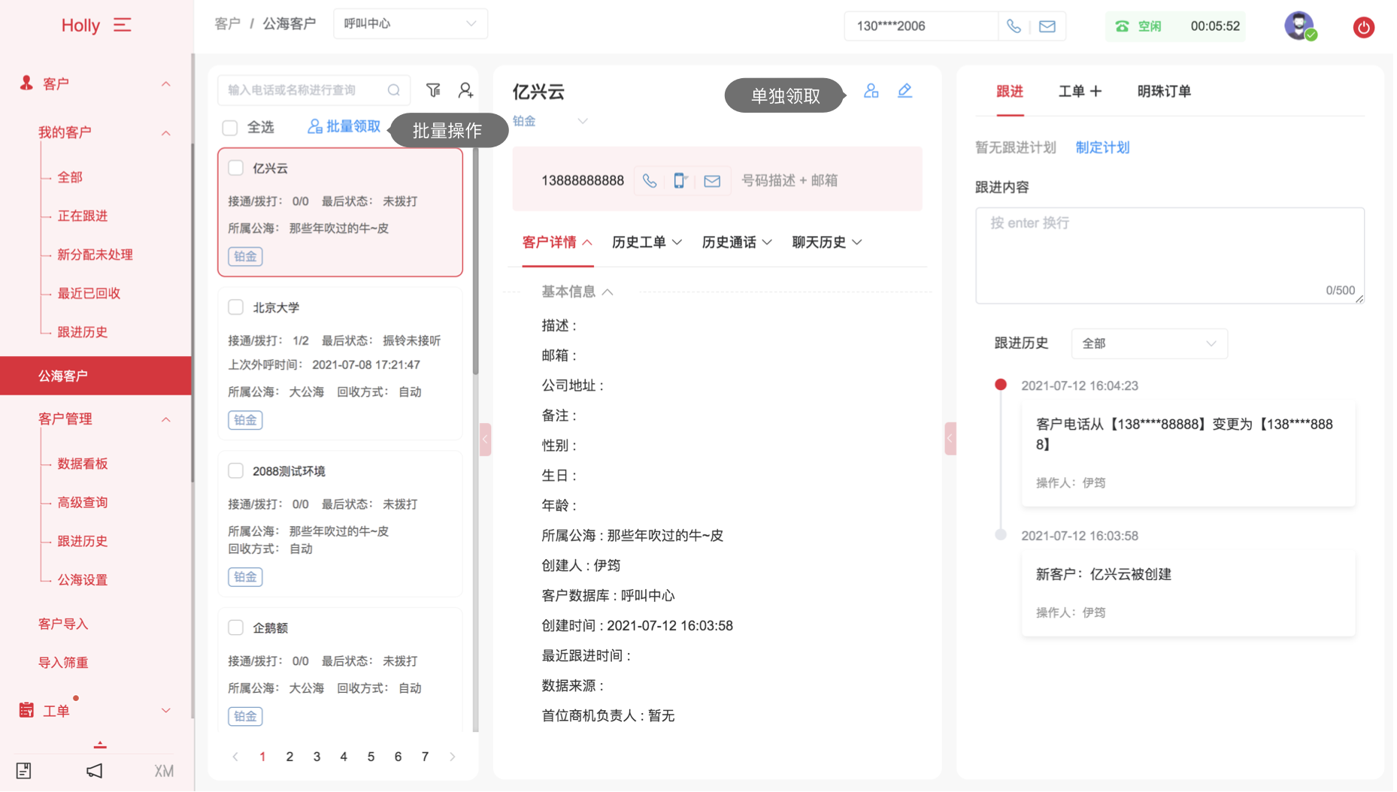The height and width of the screenshot is (792, 1397).
Task: Click the edit pencil icon for 亿兴云
Action: click(x=905, y=91)
